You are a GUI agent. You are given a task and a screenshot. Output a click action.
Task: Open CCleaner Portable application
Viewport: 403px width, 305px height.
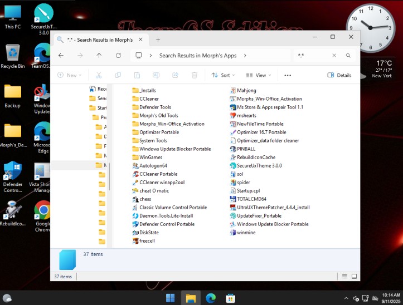[x=155, y=174]
